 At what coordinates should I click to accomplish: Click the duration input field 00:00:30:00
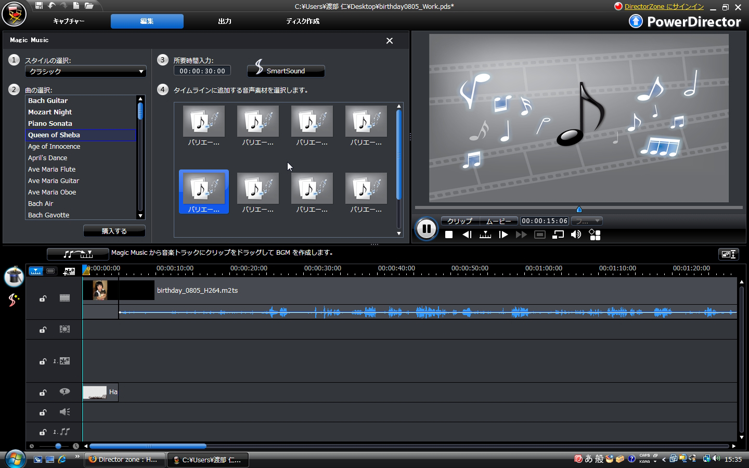(x=202, y=71)
